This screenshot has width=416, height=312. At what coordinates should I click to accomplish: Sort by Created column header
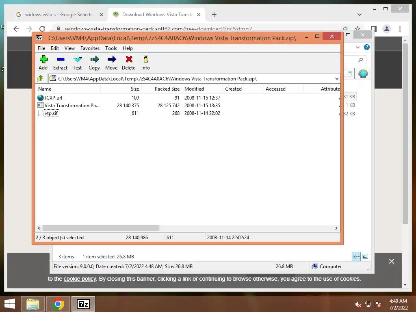pos(243,89)
